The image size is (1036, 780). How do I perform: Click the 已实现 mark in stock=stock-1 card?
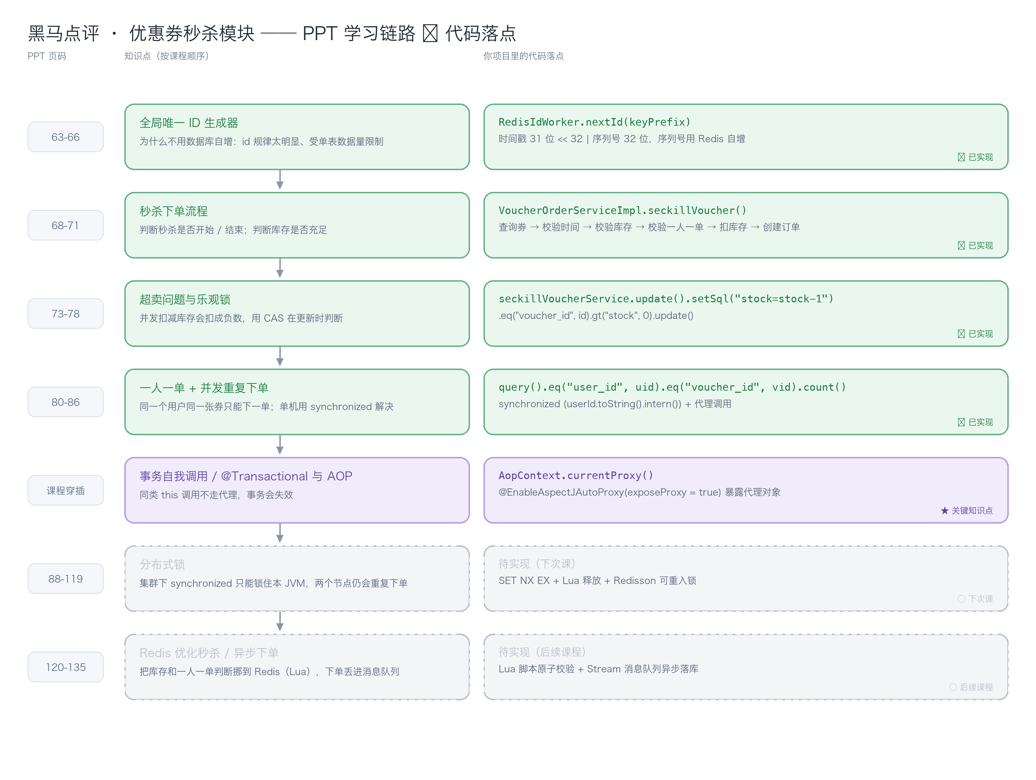pyautogui.click(x=975, y=334)
